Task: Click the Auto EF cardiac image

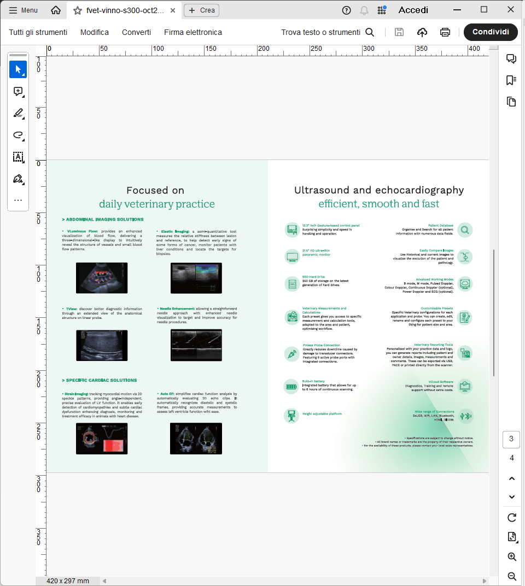Action: (196, 439)
